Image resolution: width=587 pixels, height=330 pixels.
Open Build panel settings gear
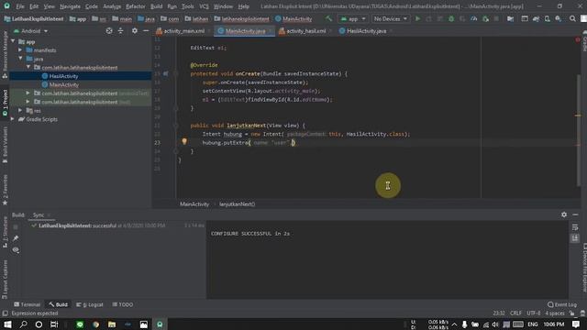pos(564,214)
